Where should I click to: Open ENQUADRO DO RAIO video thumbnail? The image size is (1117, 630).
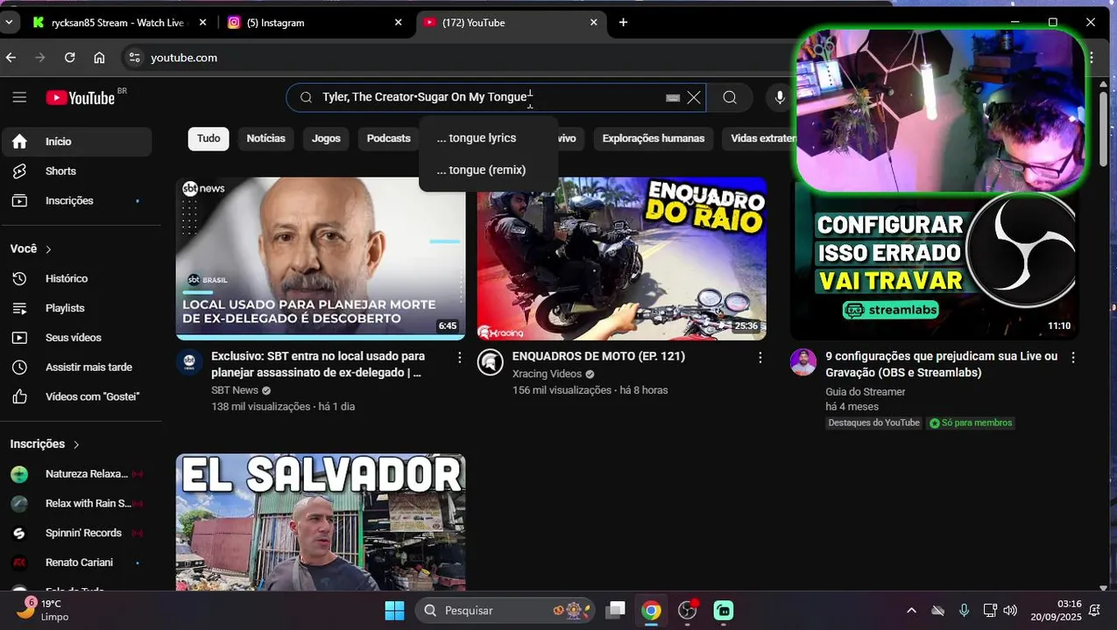pos(622,258)
